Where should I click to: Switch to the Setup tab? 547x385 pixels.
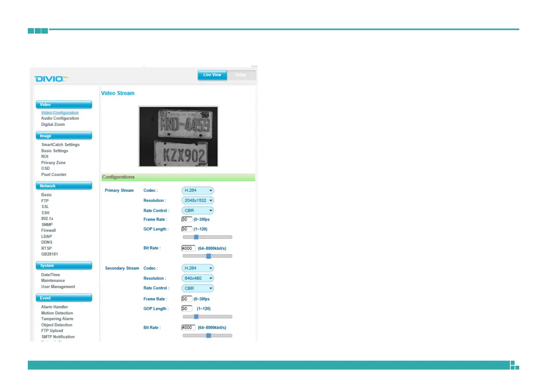pyautogui.click(x=241, y=75)
